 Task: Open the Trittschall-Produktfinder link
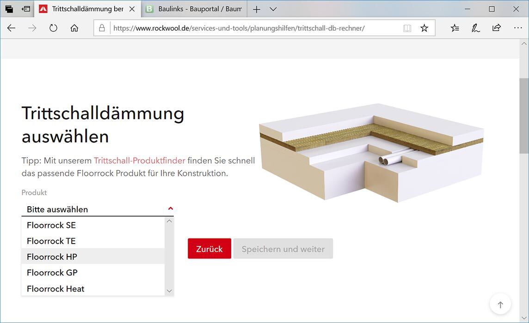point(139,160)
